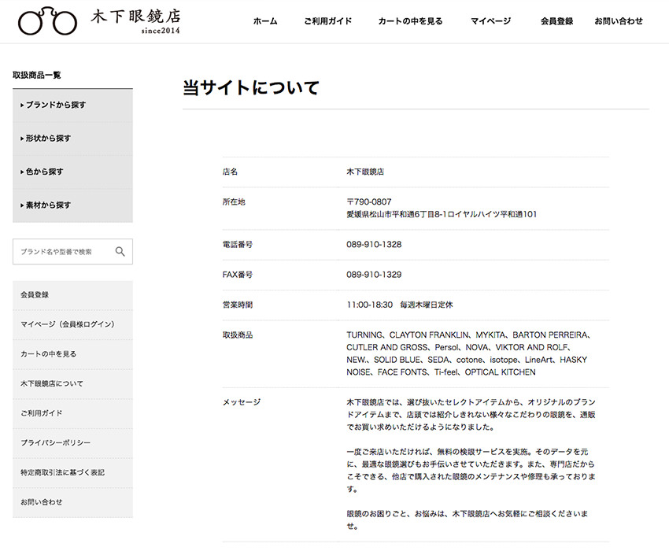Open ホーム from the top navigation
The image size is (669, 551).
(x=264, y=21)
